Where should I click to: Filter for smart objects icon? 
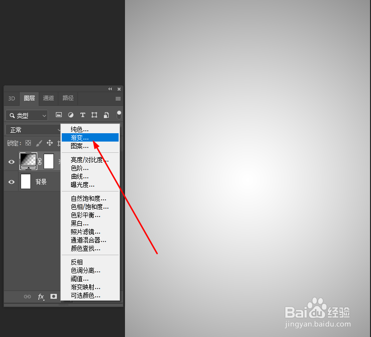[106, 115]
